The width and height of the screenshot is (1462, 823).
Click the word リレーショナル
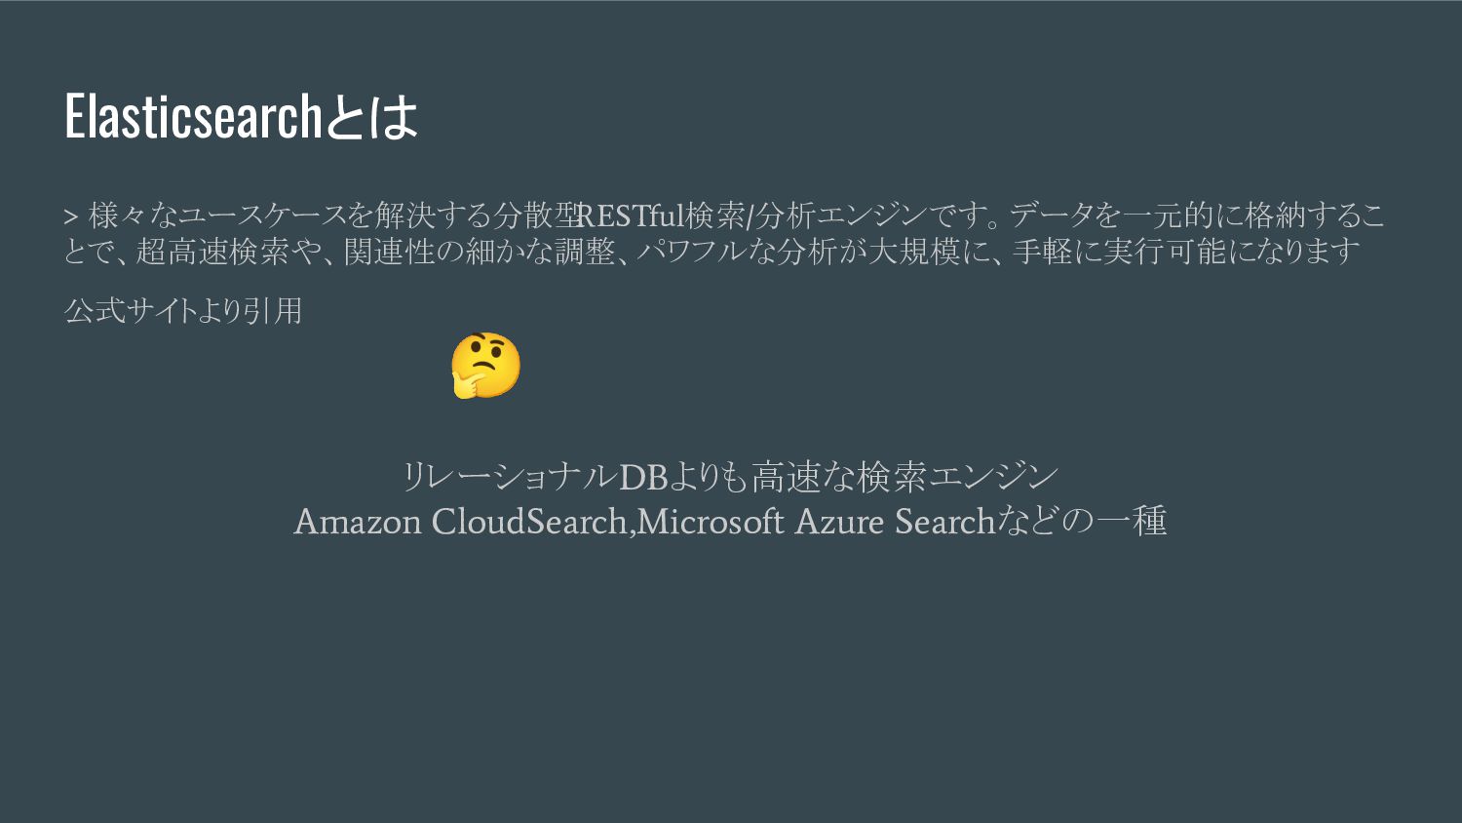(x=510, y=477)
